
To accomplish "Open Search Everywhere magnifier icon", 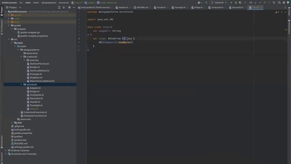I will (279, 3).
